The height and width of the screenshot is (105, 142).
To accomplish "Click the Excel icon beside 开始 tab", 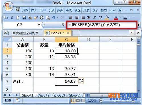I will pyautogui.click(x=18, y=9).
